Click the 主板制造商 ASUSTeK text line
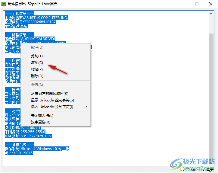Viewport: 218px width, 173px height. [x=36, y=18]
